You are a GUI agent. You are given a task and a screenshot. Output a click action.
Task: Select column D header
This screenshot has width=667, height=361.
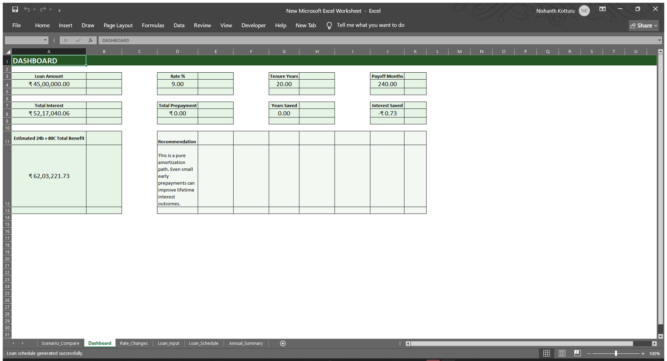pos(177,52)
